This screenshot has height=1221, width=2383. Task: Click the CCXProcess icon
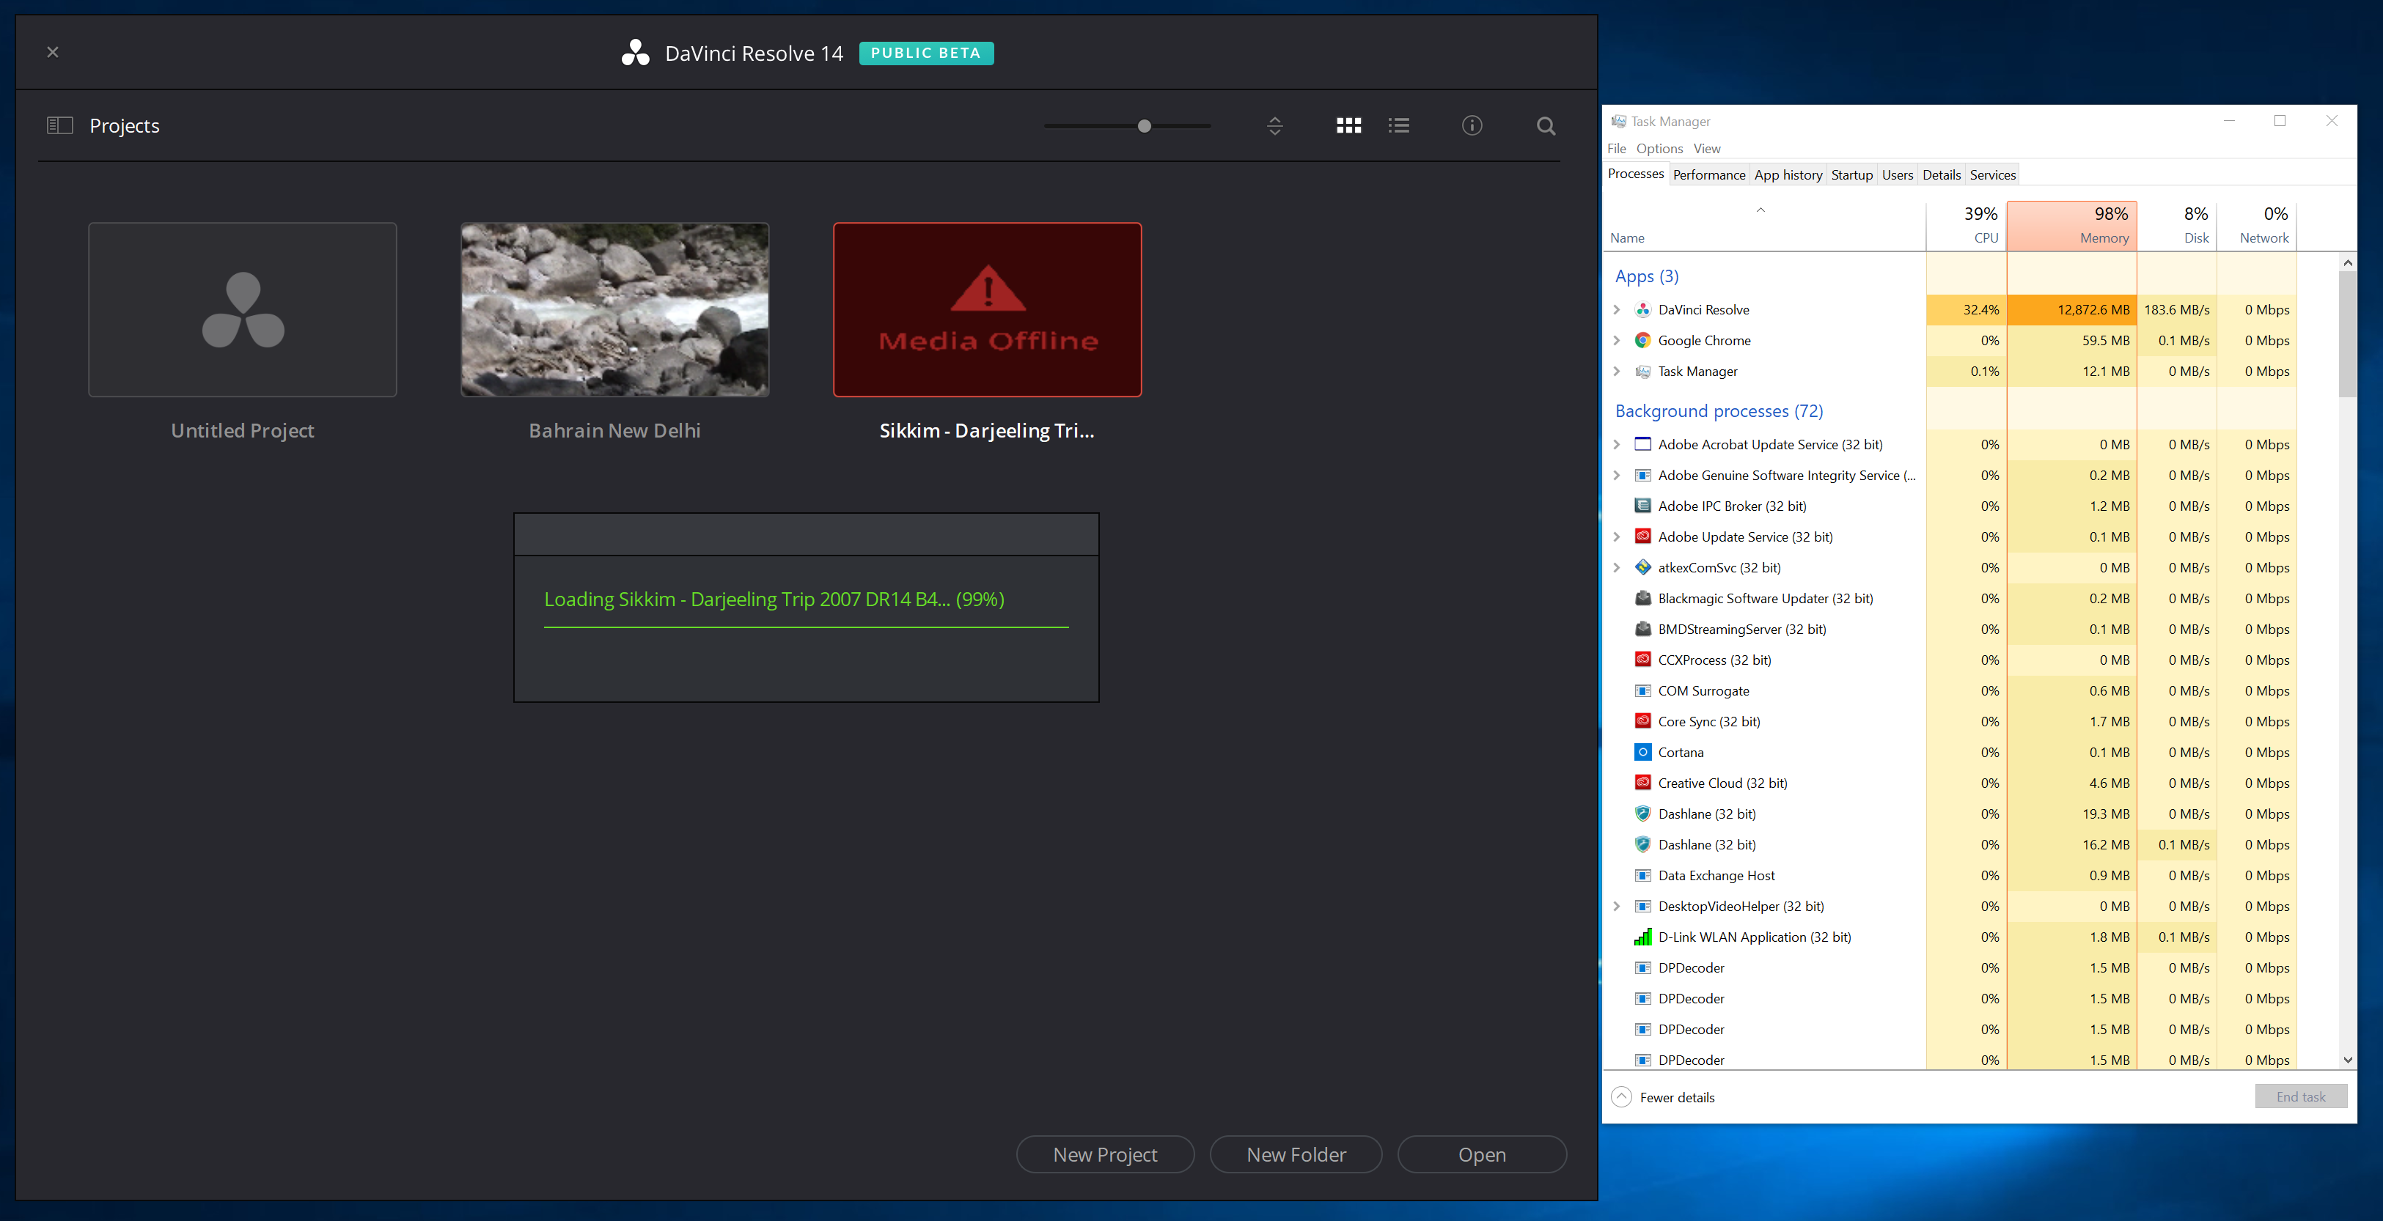(x=1642, y=660)
